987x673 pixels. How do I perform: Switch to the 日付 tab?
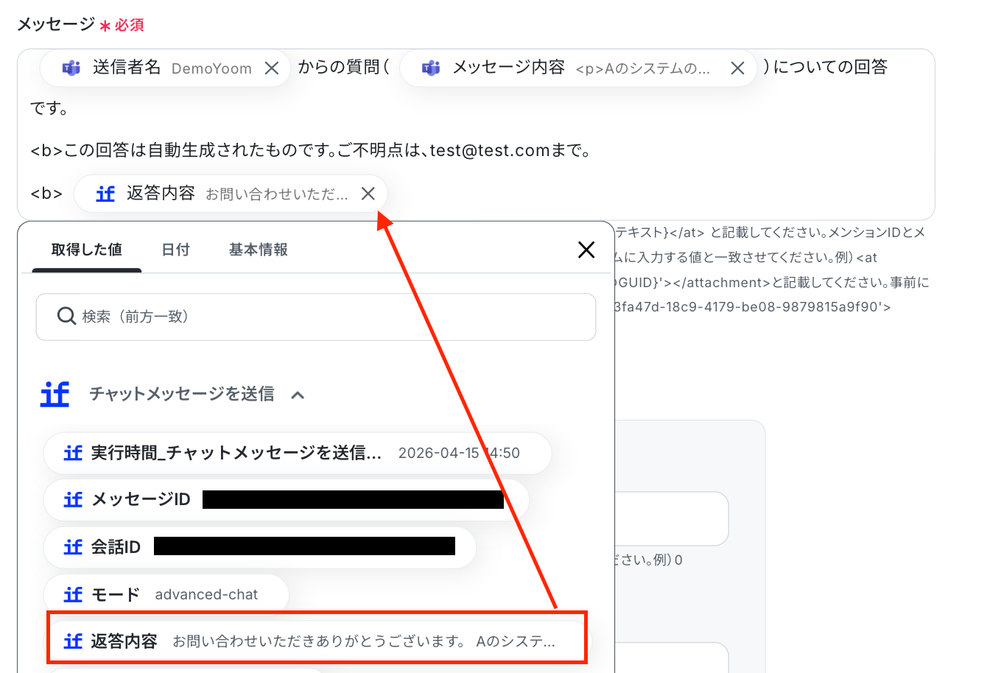(x=176, y=250)
